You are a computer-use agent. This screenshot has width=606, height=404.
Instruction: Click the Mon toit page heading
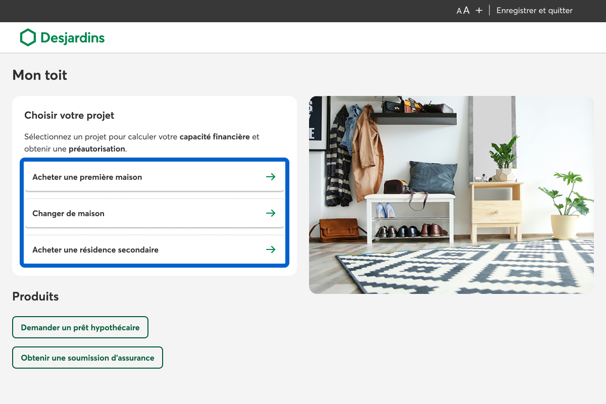click(40, 75)
